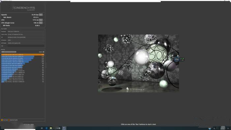Click the blue cloud tray icon
Screen dimensions: 231x130
(x=210, y=128)
